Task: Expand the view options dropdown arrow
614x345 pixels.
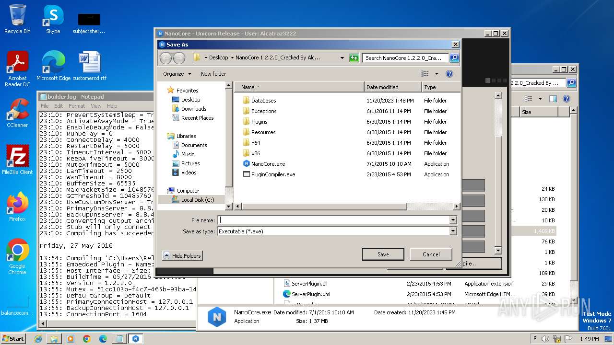Action: pos(437,74)
